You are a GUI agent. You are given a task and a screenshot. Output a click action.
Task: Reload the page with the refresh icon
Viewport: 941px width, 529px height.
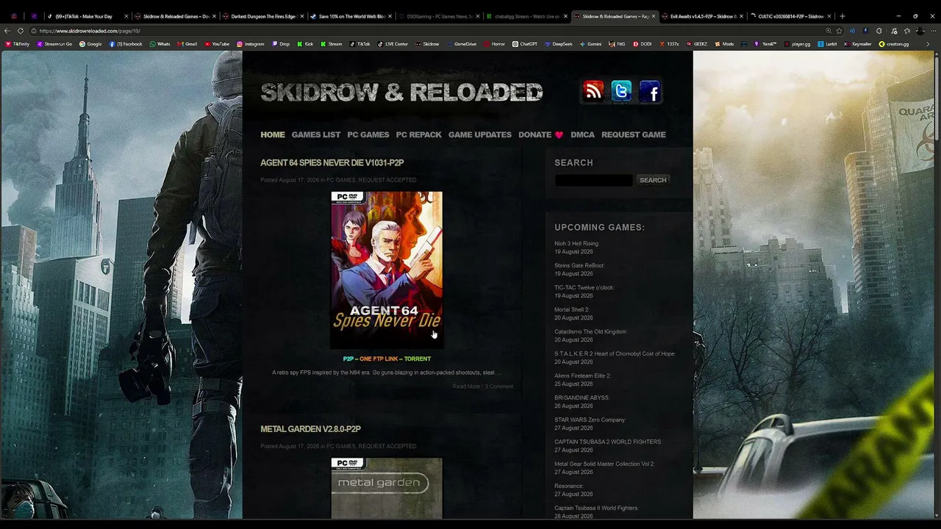click(21, 31)
